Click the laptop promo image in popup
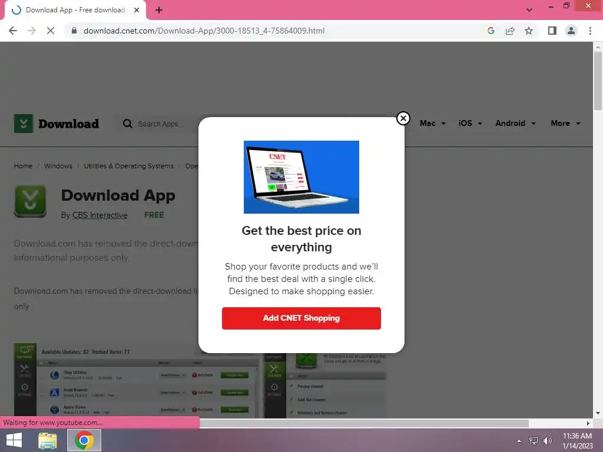 (x=301, y=177)
